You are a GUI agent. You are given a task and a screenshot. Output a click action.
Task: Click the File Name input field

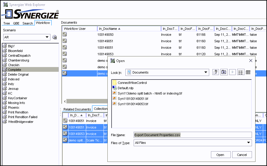tap(193, 135)
